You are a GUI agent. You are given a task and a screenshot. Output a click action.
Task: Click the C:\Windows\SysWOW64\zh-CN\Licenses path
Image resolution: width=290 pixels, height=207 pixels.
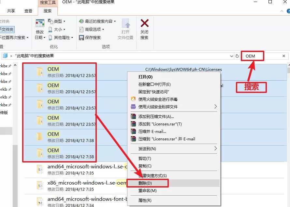183,69
